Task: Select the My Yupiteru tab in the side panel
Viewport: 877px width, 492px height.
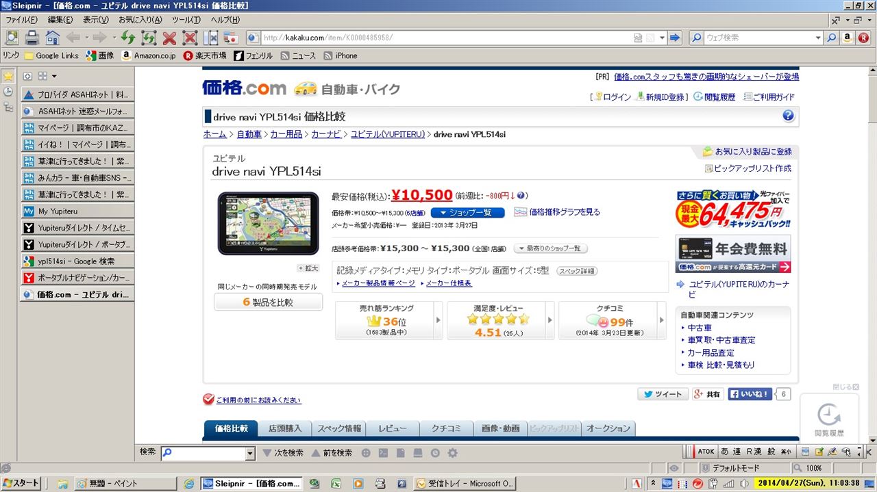Action: pyautogui.click(x=77, y=211)
